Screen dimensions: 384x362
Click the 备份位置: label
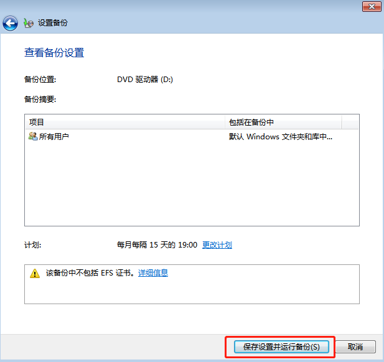point(40,80)
